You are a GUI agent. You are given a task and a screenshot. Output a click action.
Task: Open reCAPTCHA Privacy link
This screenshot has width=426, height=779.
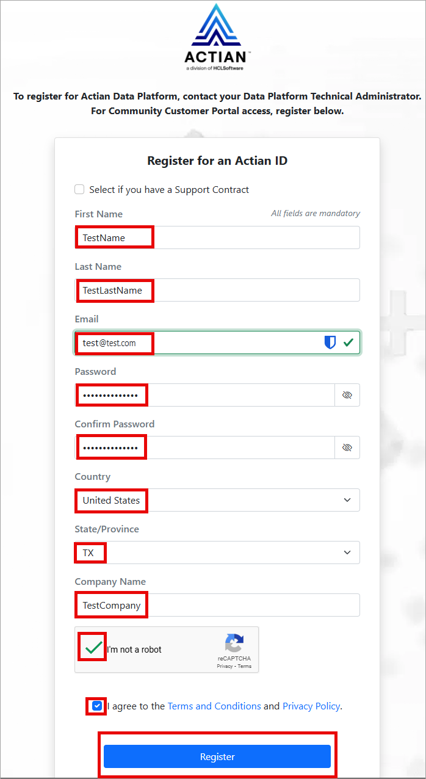point(224,666)
